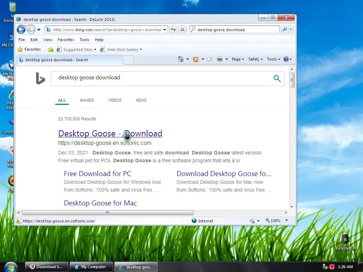Switch to the IMAGES results tab
The height and width of the screenshot is (272, 363).
pyautogui.click(x=87, y=100)
